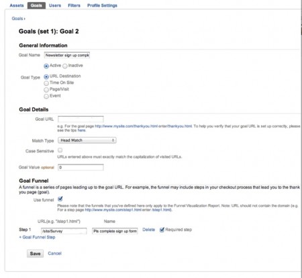302x278 pixels.
Task: Open the Match Type dropdown
Action: (87, 140)
